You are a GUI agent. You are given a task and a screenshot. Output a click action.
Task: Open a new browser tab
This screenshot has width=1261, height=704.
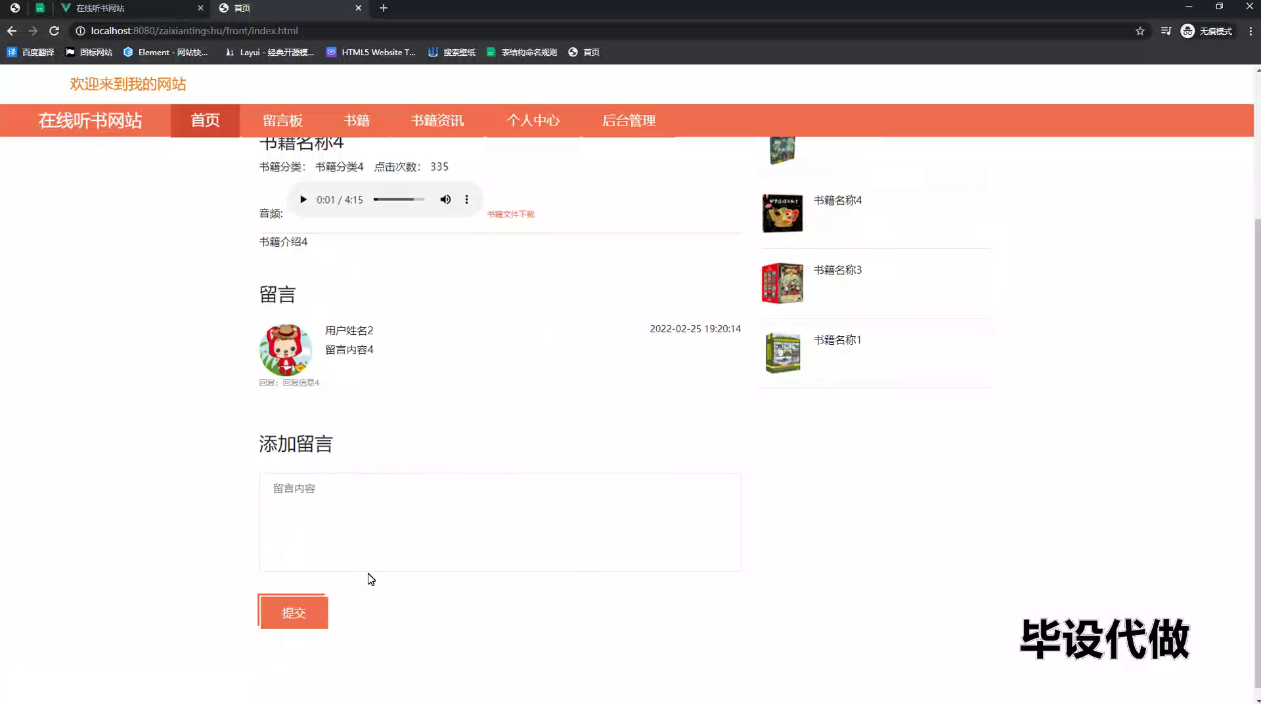384,8
